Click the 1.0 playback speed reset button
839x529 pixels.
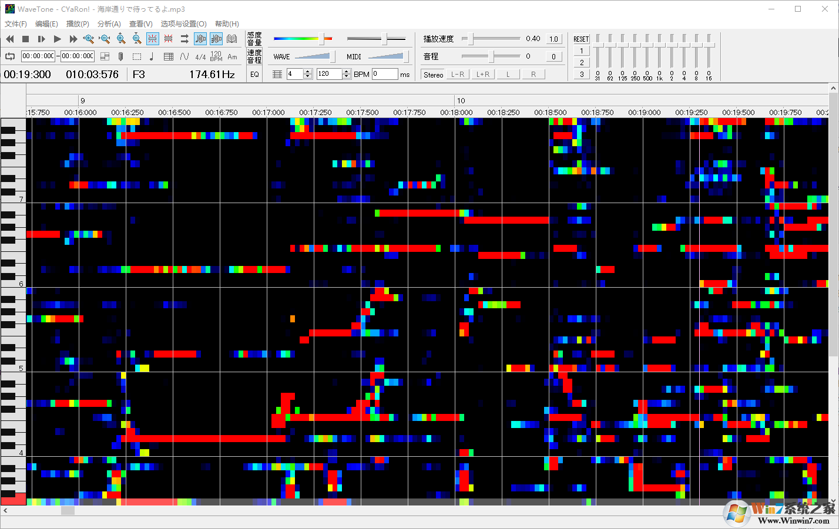[x=553, y=39]
